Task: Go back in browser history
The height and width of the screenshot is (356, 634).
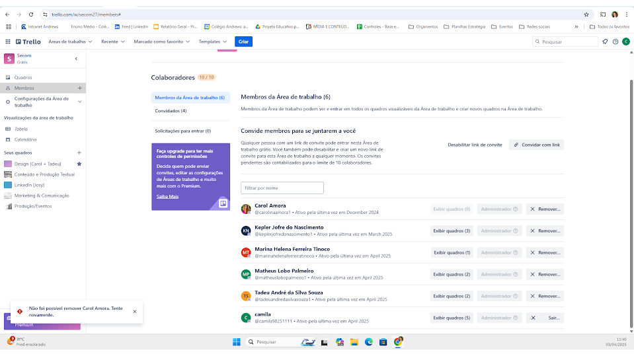Action: pyautogui.click(x=7, y=15)
